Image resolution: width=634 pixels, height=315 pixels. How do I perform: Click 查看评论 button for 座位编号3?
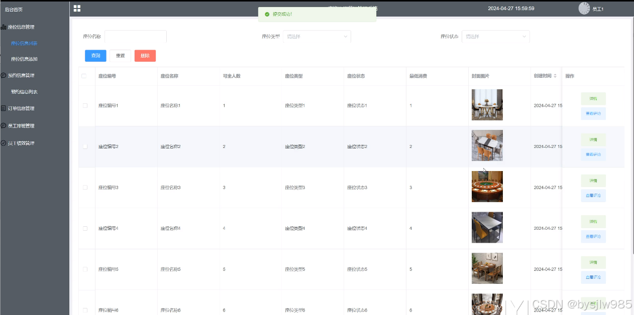point(593,195)
